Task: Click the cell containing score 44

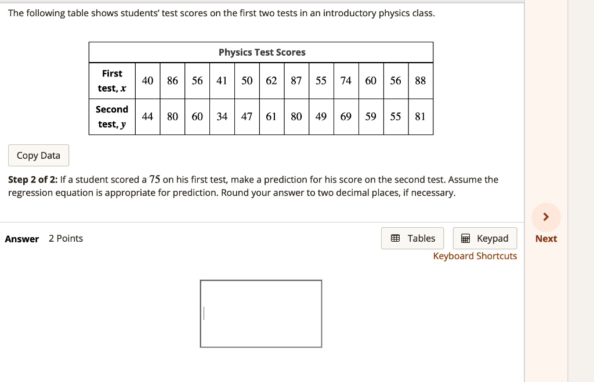Action: pos(147,117)
